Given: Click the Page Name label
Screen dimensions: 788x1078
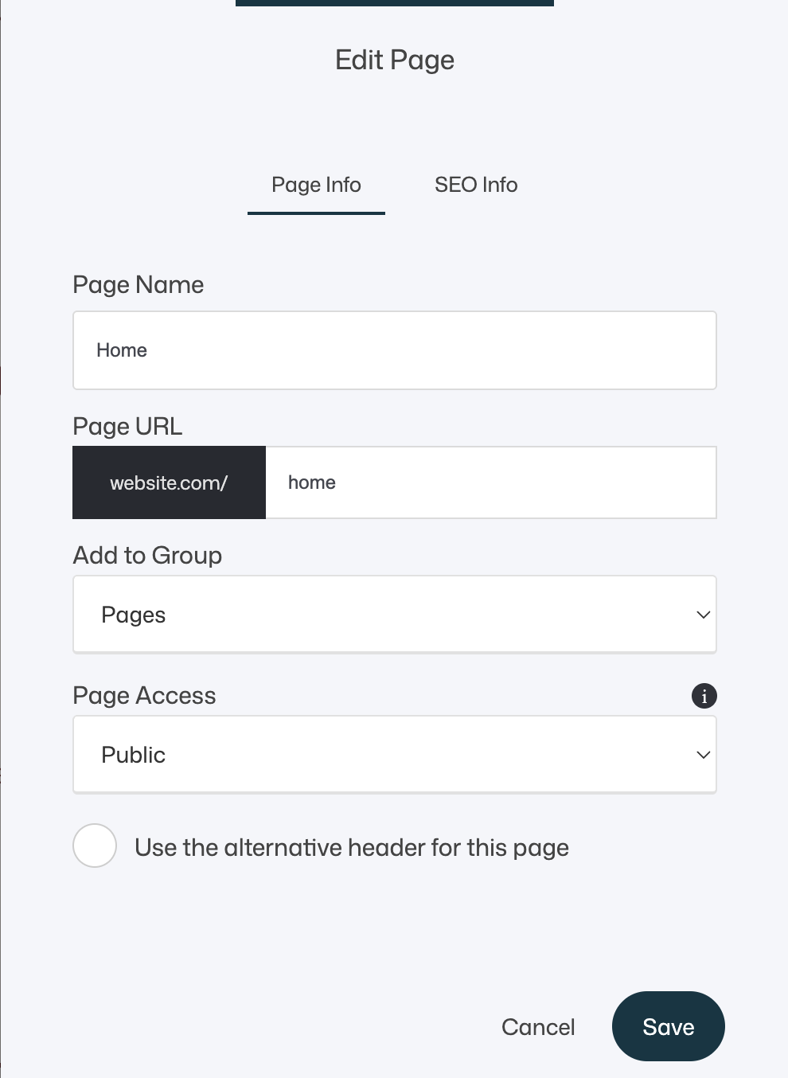Looking at the screenshot, I should point(138,285).
